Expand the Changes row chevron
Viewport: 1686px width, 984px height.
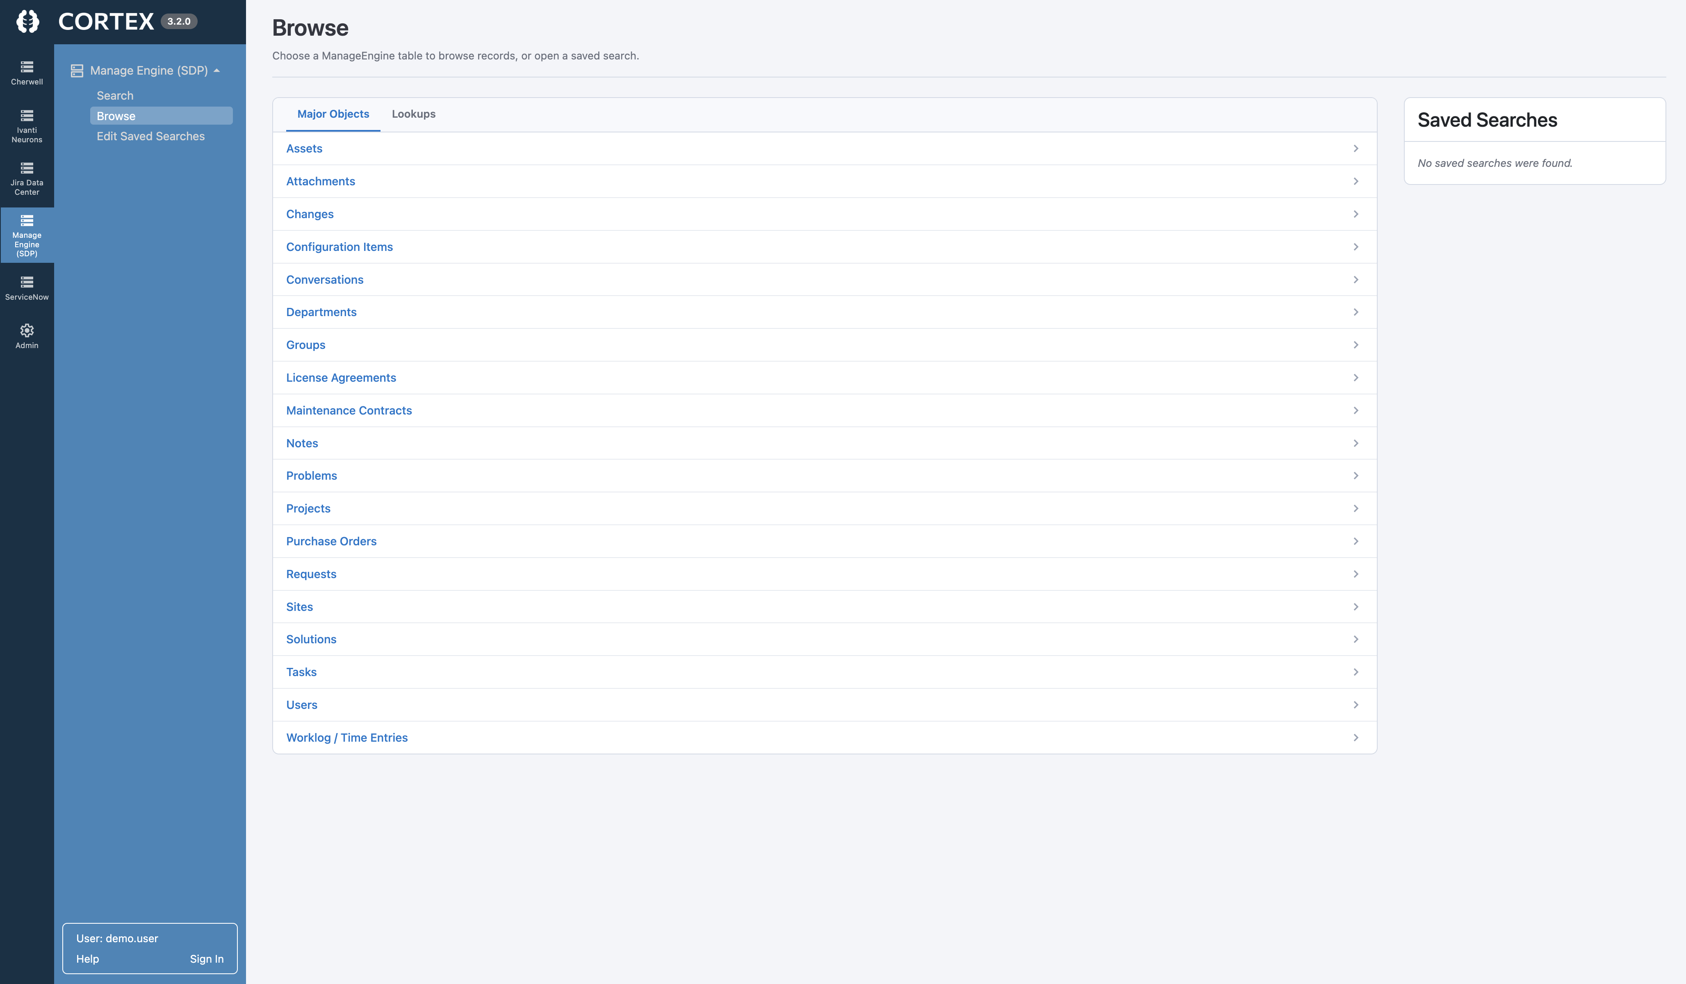pyautogui.click(x=1356, y=214)
